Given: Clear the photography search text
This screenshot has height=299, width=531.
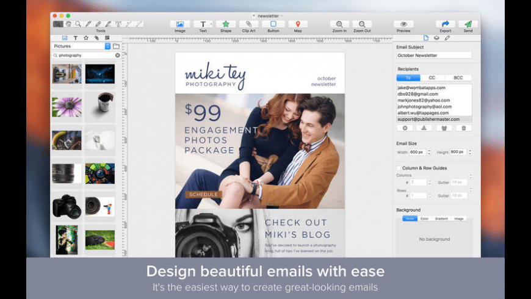Looking at the screenshot, I should pyautogui.click(x=118, y=55).
